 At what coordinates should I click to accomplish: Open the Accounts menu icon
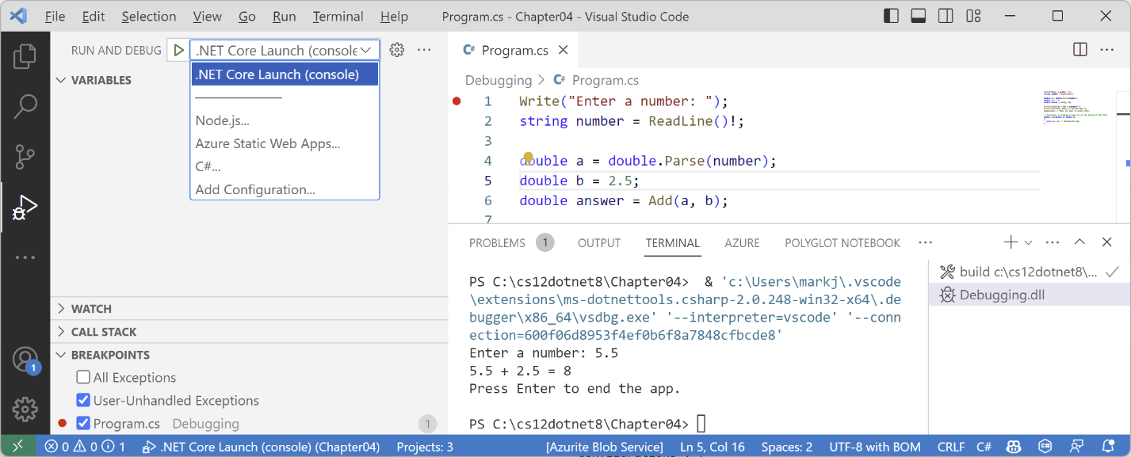coord(25,360)
